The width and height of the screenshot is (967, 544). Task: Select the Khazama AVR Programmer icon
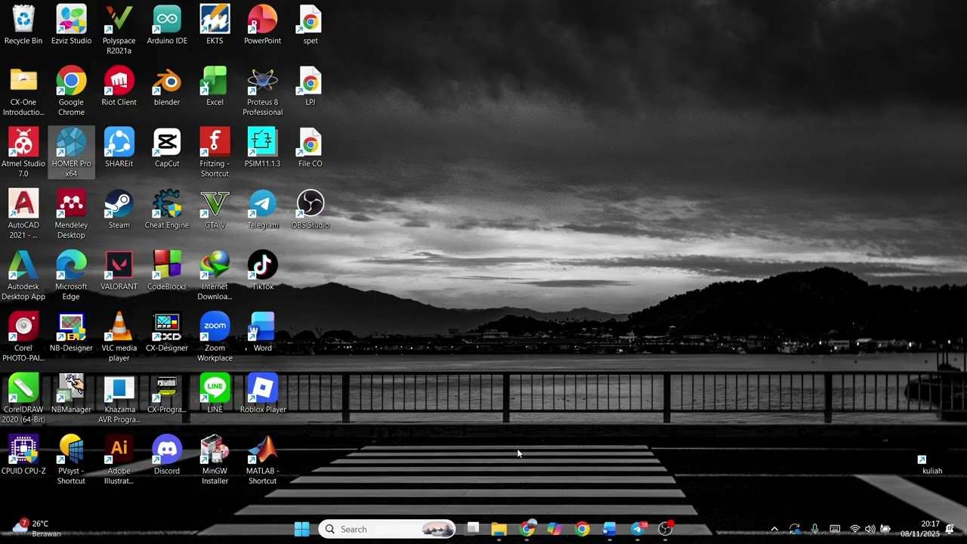(119, 398)
